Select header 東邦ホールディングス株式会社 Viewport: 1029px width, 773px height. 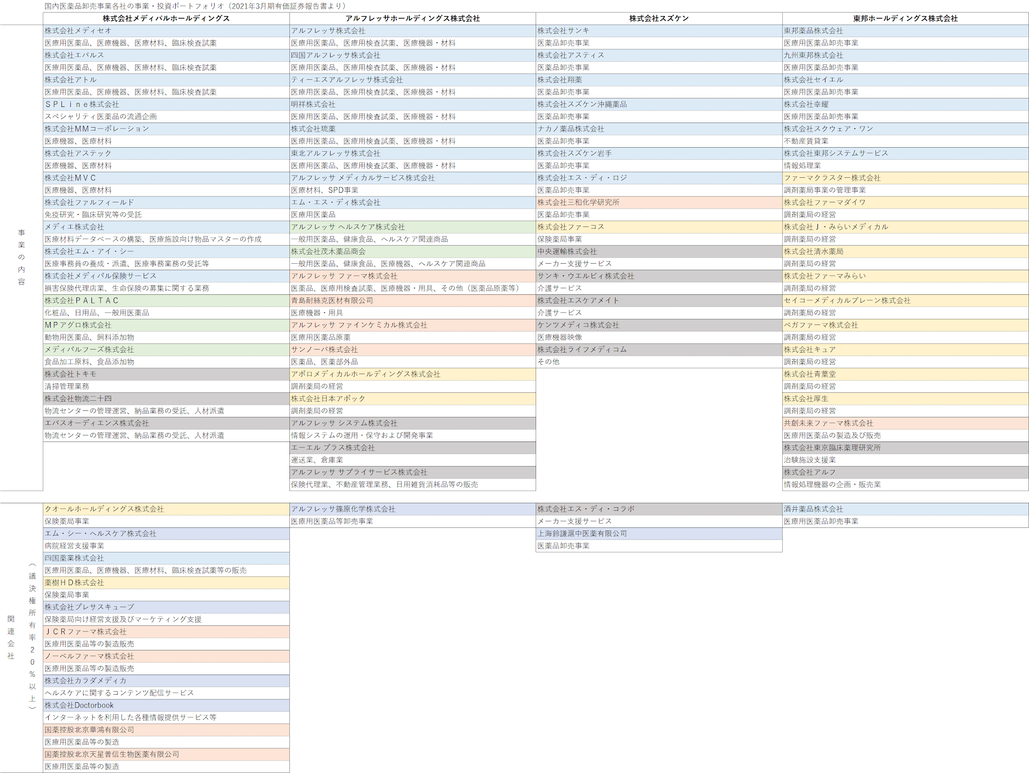point(905,19)
